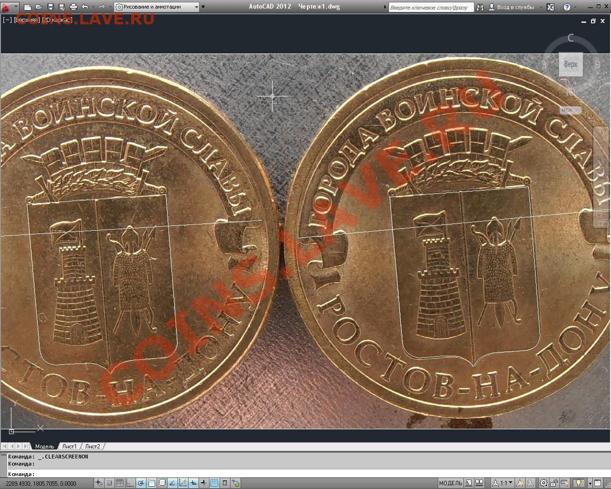Click the navigation bar strip on right edge
This screenshot has height=489, width=611.
[x=601, y=177]
